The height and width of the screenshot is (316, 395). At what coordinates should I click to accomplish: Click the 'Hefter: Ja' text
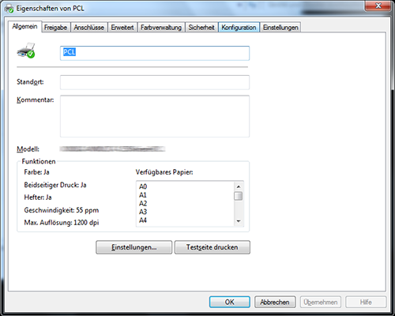click(x=38, y=197)
